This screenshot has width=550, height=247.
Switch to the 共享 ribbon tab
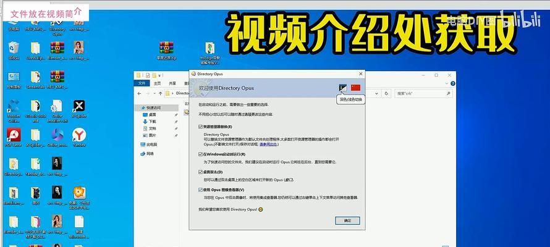pyautogui.click(x=172, y=83)
